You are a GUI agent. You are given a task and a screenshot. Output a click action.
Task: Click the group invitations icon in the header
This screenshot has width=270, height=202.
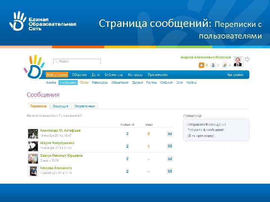(225, 65)
